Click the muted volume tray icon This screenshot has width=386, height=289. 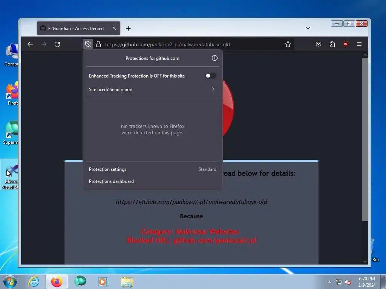point(348,282)
